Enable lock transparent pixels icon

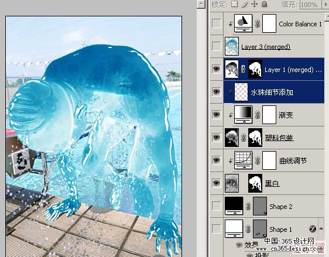point(234,4)
